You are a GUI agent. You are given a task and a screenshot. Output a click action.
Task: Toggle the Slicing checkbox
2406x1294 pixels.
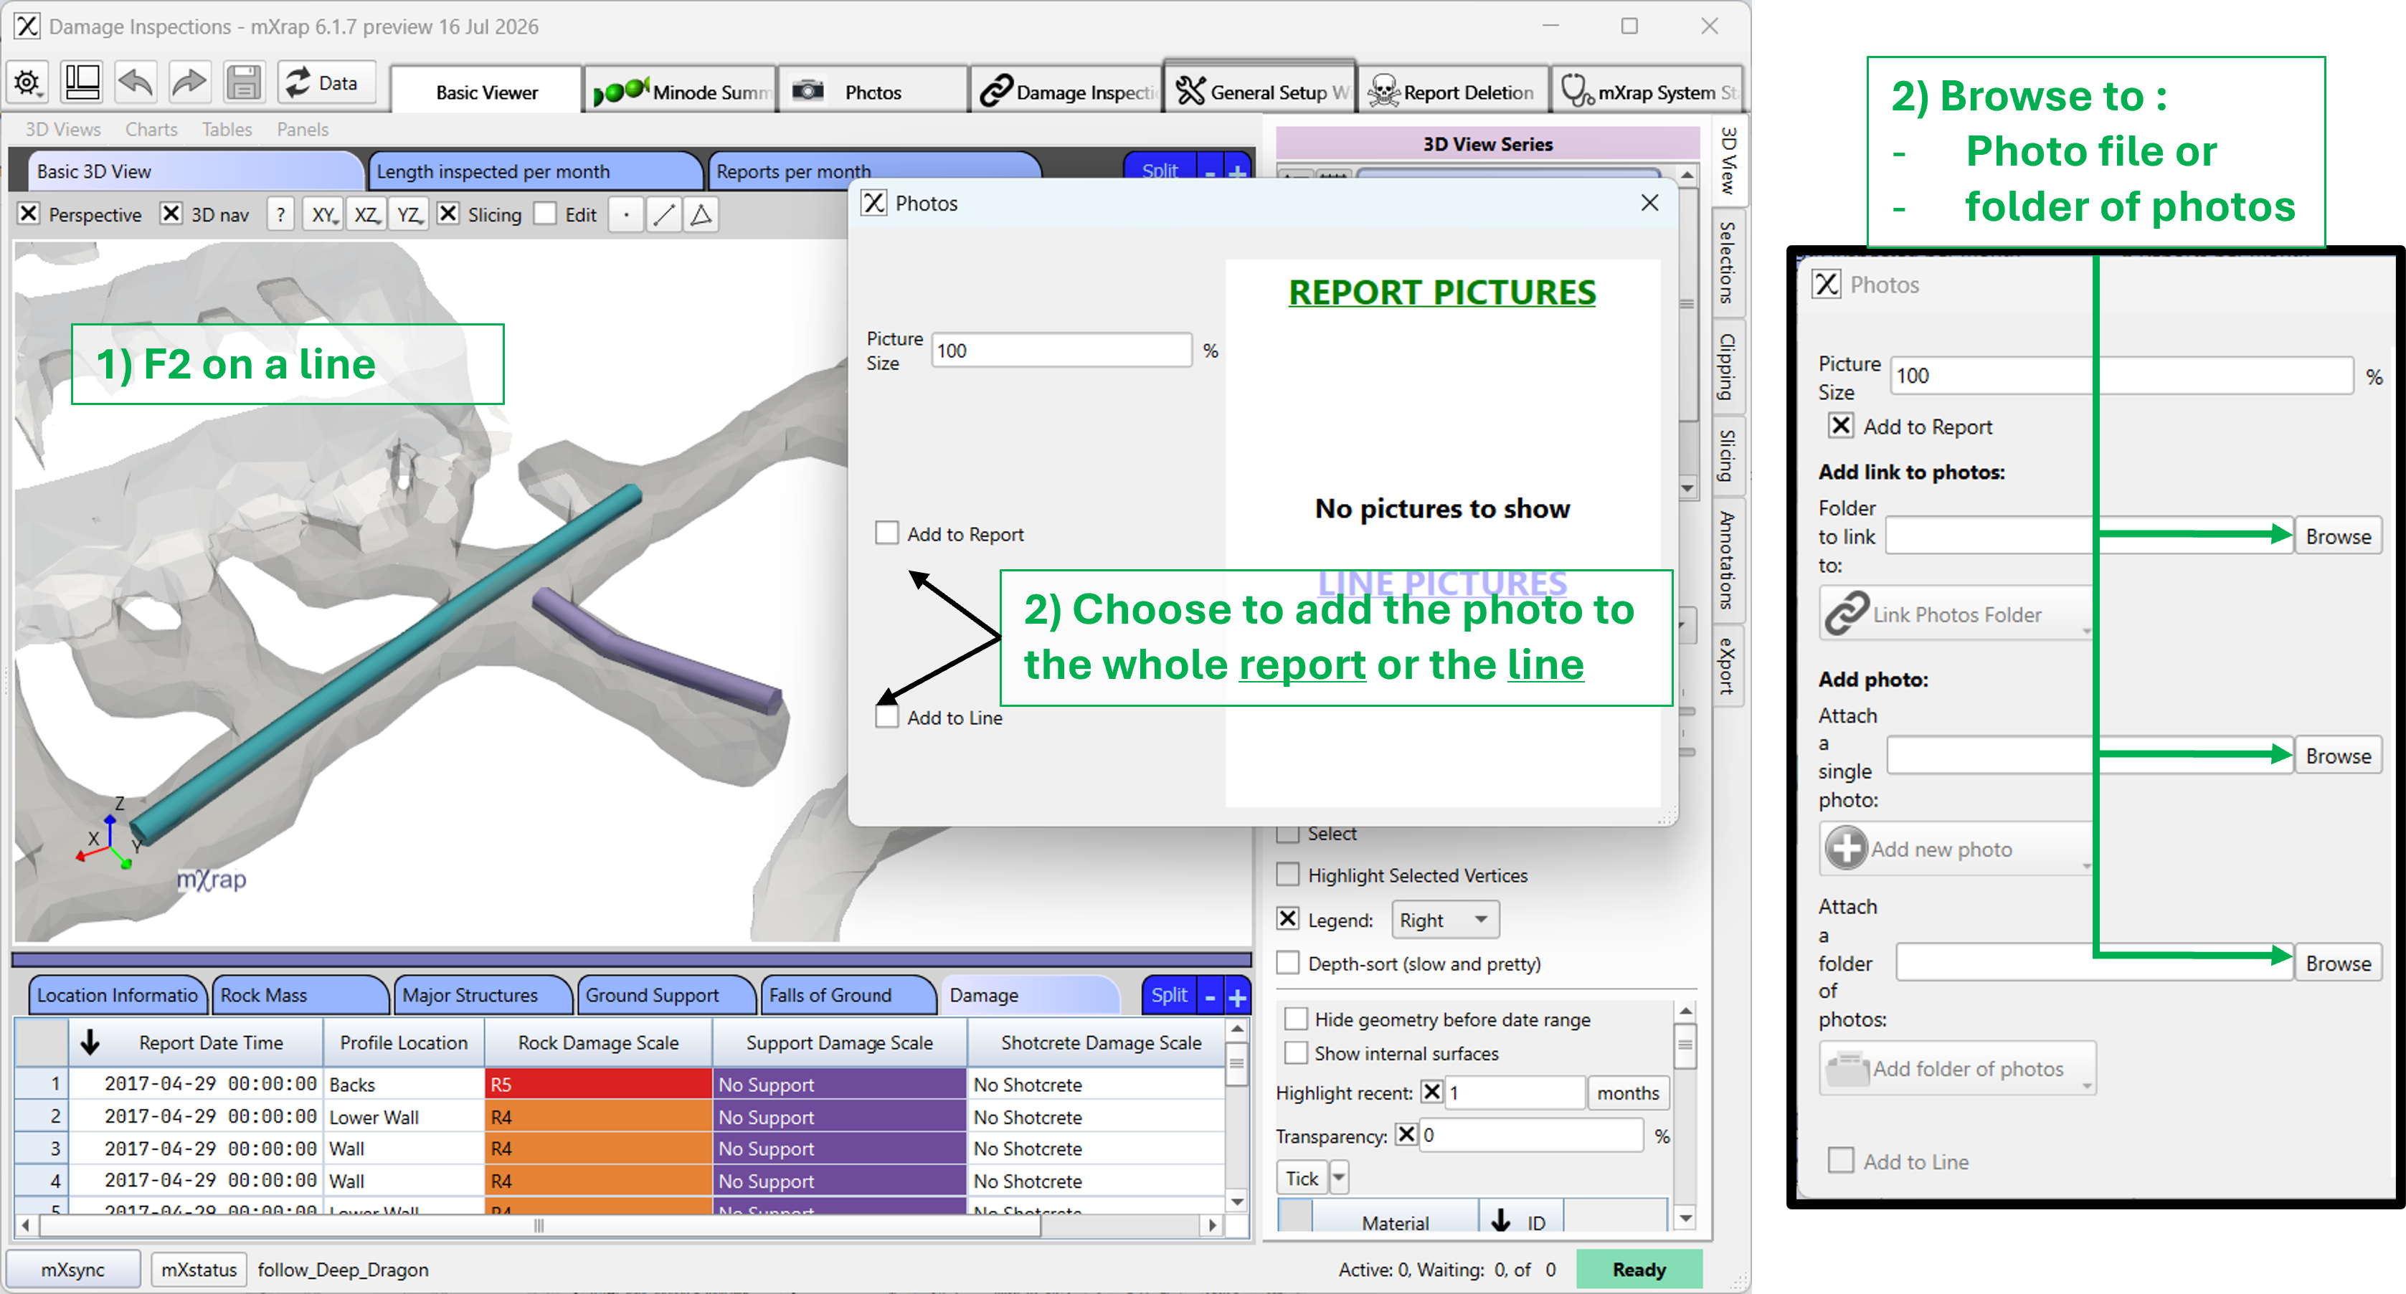(448, 214)
